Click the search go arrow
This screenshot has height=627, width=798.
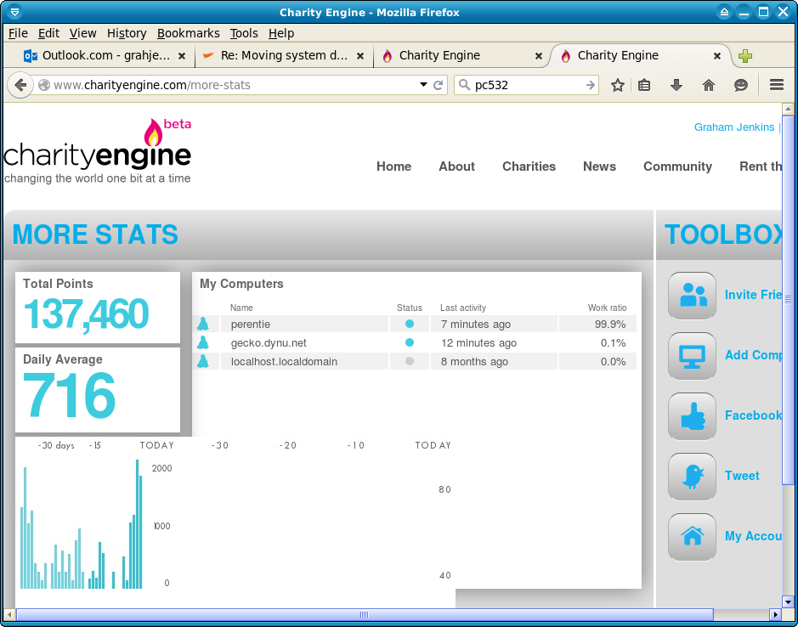591,85
